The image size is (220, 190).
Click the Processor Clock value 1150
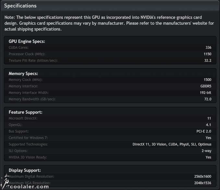point(208,54)
